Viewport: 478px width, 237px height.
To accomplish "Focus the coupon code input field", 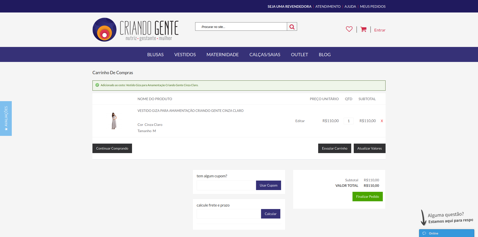I will [x=226, y=185].
